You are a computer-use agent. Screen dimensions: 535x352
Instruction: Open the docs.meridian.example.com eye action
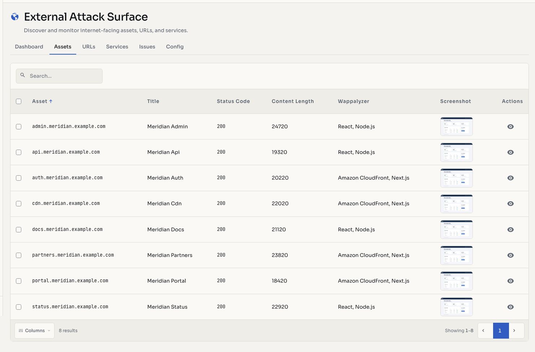pyautogui.click(x=510, y=229)
